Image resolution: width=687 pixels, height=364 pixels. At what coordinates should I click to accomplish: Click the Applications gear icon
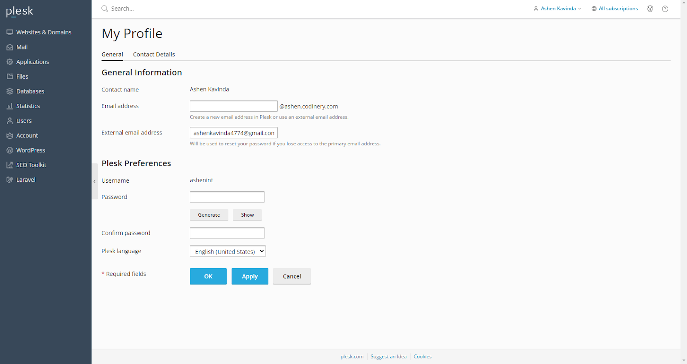[x=9, y=62]
